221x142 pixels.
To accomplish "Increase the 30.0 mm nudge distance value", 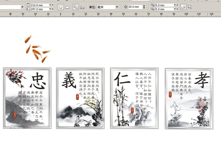I will point(144,6).
